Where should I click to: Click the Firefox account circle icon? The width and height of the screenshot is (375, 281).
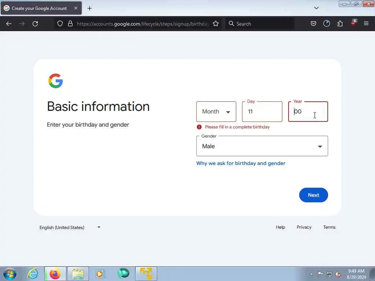point(327,24)
